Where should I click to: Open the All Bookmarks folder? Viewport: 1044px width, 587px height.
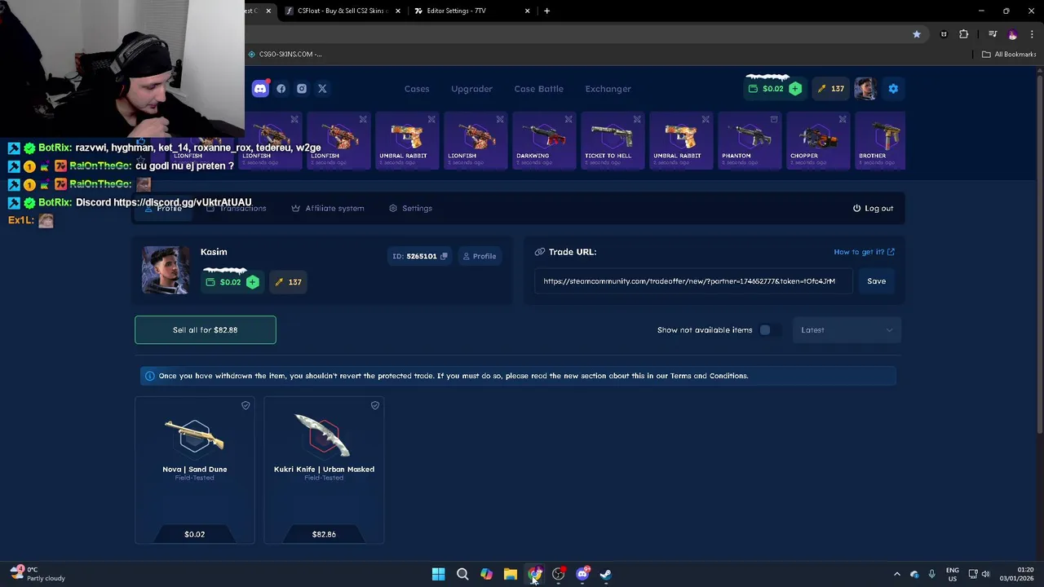1009,54
